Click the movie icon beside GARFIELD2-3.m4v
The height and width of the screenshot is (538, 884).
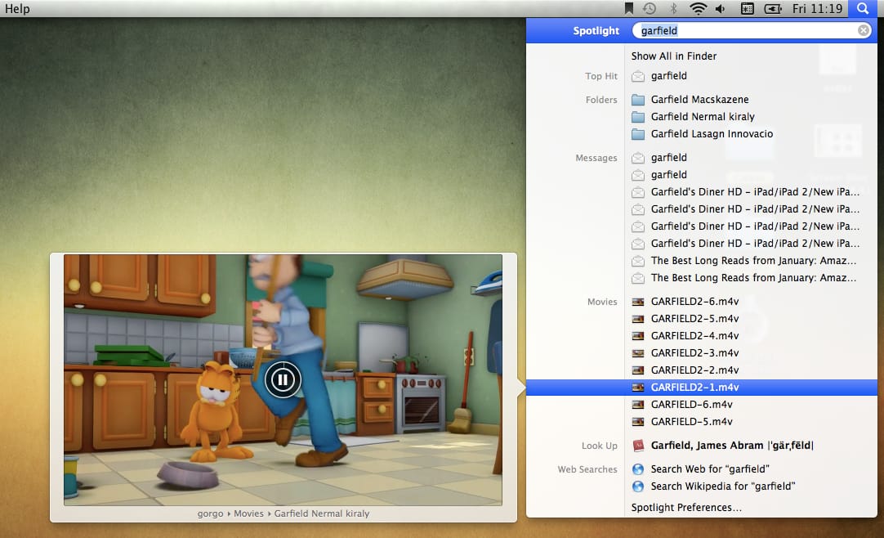(637, 353)
